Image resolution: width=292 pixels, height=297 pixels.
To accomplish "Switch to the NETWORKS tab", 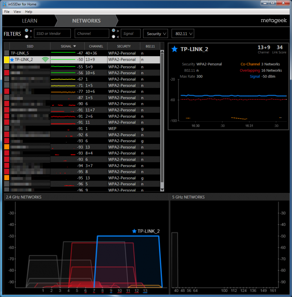I will (x=86, y=21).
